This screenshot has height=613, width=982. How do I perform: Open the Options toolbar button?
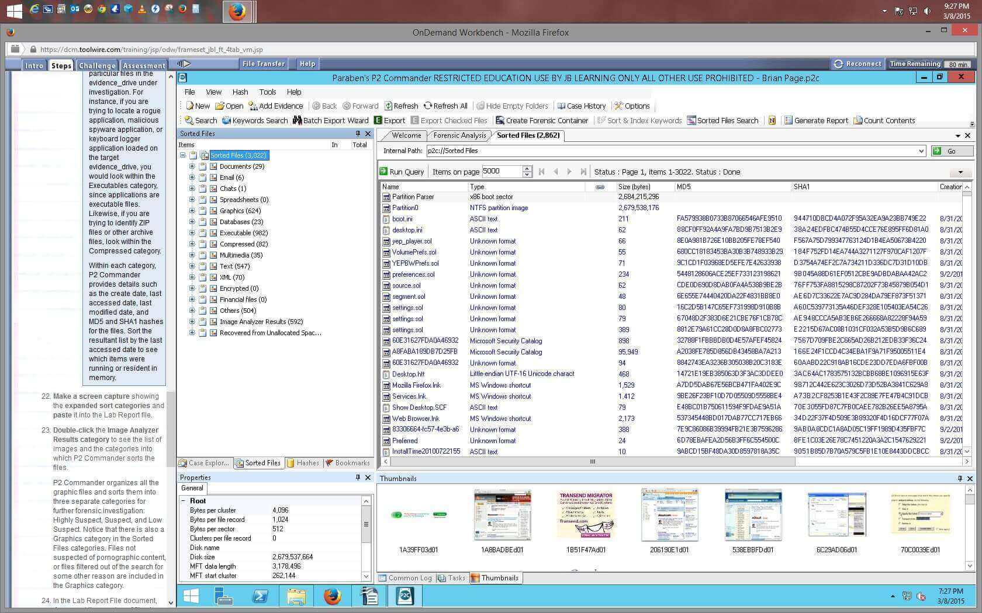[631, 106]
